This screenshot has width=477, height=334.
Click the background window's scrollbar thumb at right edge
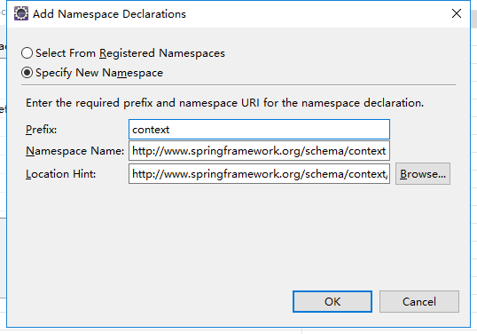[474, 19]
